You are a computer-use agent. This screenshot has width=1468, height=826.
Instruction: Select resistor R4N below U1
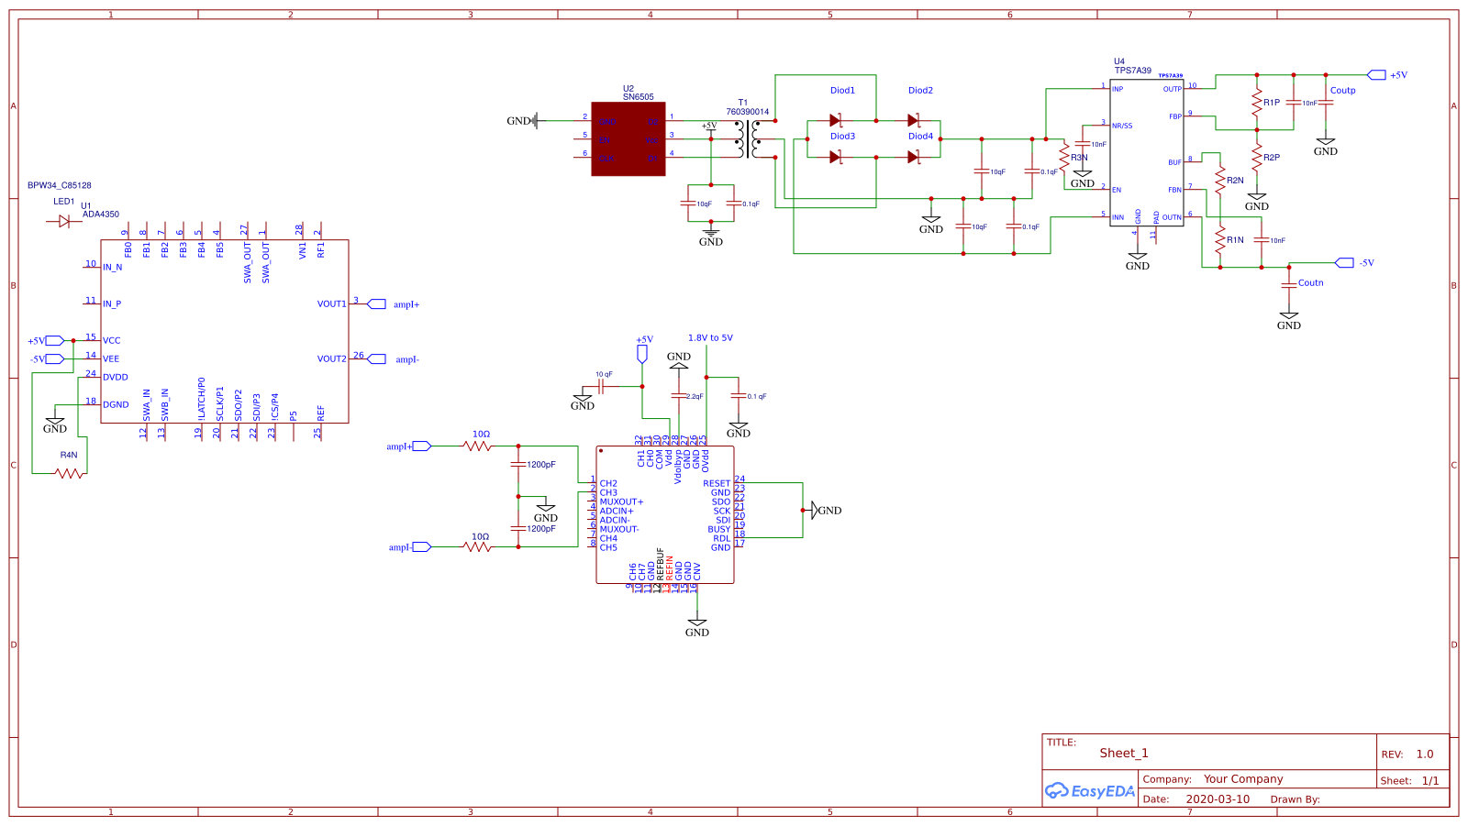point(69,472)
